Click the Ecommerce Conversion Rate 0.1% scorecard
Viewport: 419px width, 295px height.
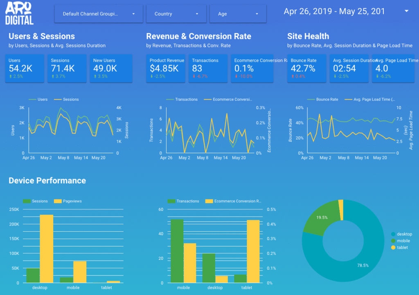point(252,69)
